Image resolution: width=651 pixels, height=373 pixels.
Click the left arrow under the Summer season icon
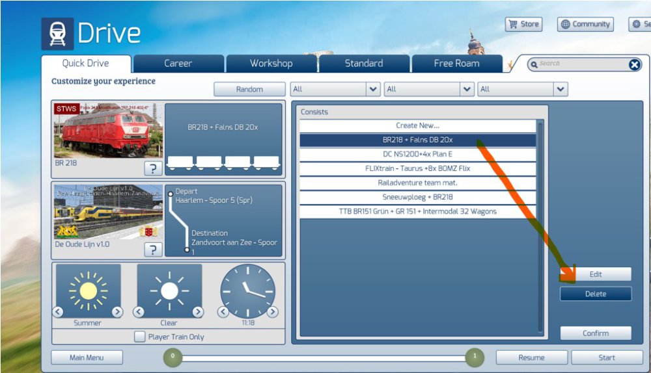58,312
